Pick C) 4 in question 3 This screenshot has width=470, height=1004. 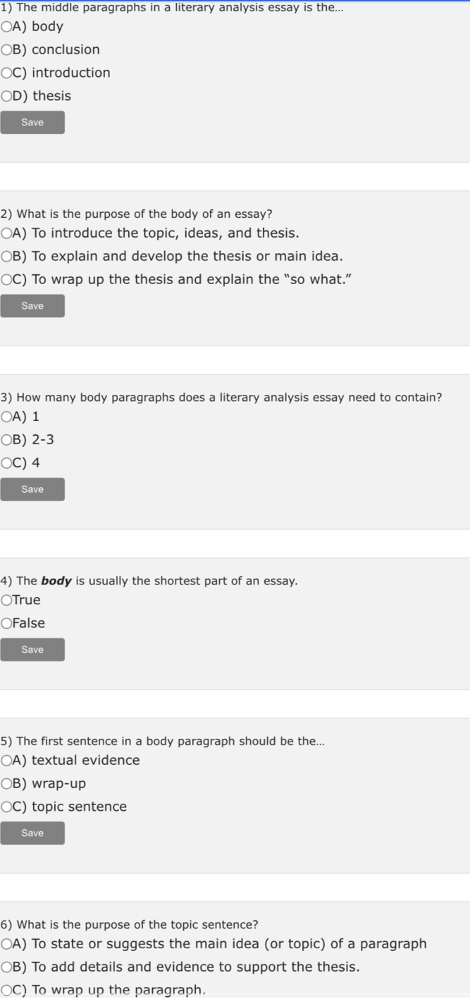click(6, 464)
